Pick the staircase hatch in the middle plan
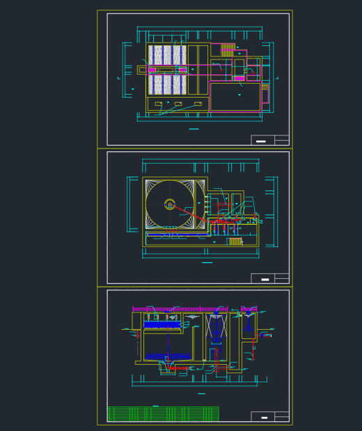Viewport: 362px width, 431px height. pyautogui.click(x=235, y=241)
